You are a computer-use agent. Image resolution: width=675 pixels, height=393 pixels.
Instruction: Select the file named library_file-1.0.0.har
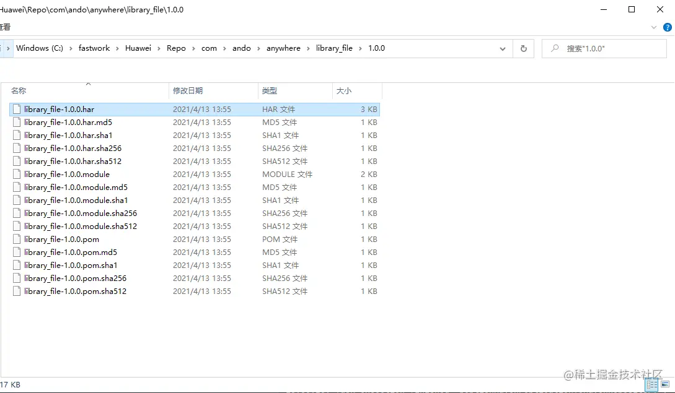coord(59,109)
